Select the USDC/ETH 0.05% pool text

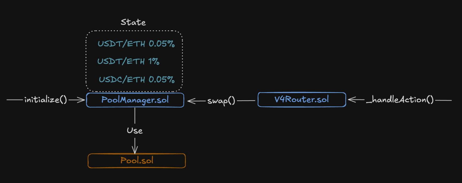(137, 80)
